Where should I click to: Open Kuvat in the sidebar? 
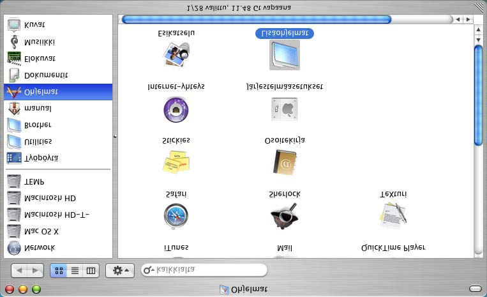[58, 25]
